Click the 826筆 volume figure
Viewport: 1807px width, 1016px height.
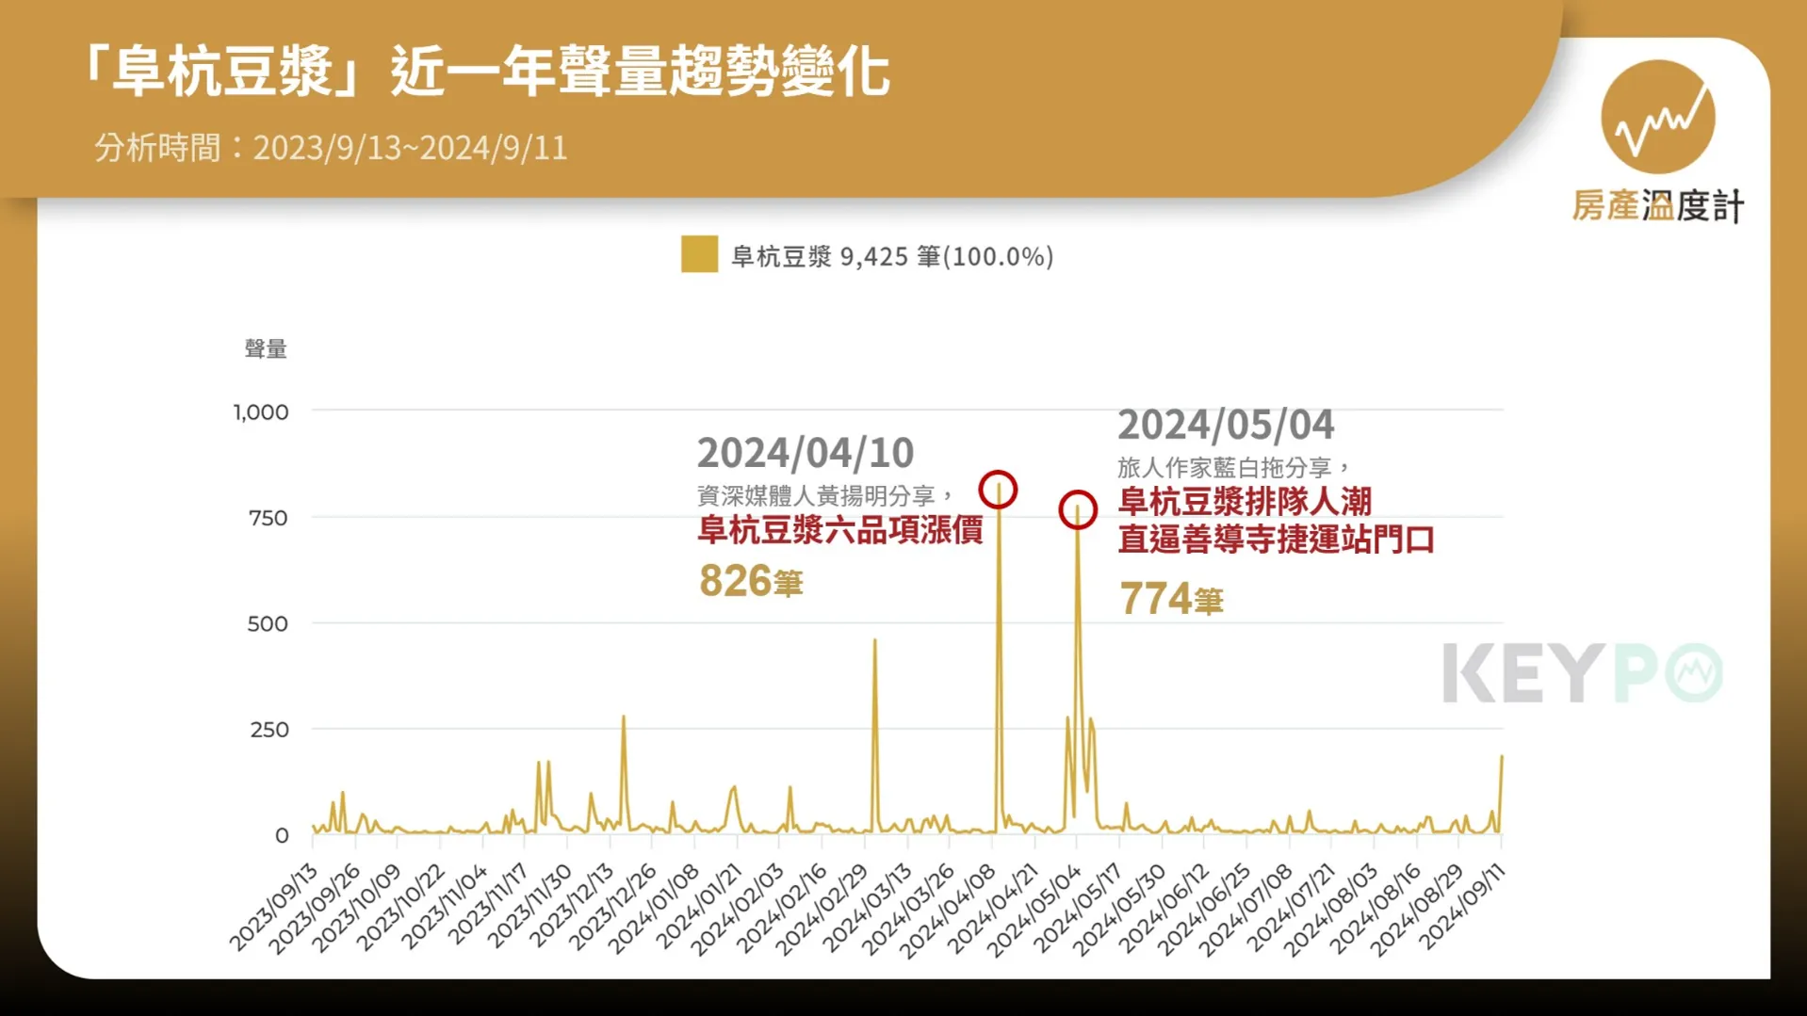point(751,581)
